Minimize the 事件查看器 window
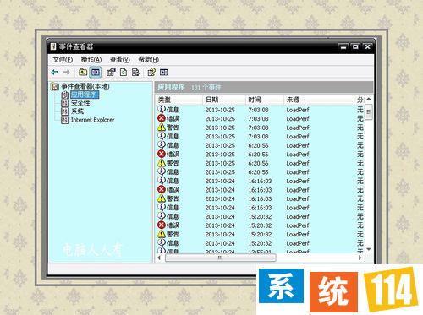 click(343, 46)
